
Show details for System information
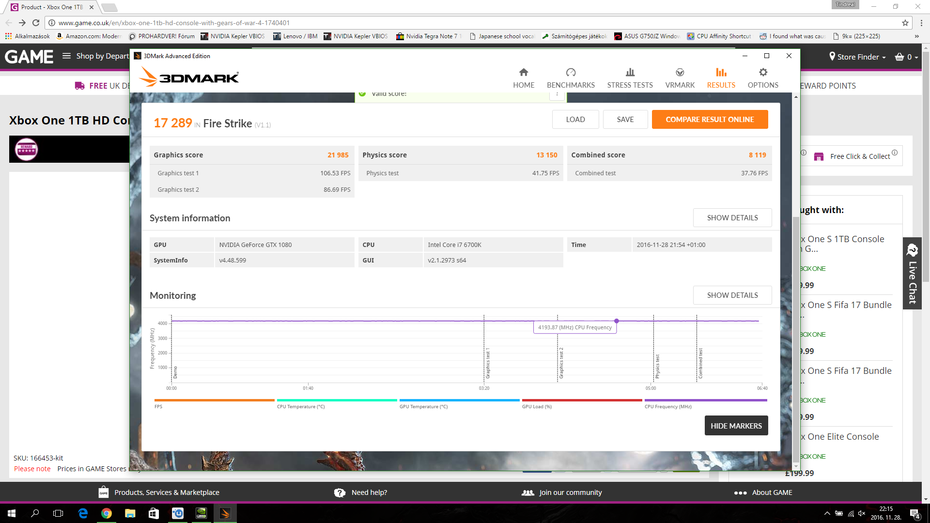click(732, 218)
